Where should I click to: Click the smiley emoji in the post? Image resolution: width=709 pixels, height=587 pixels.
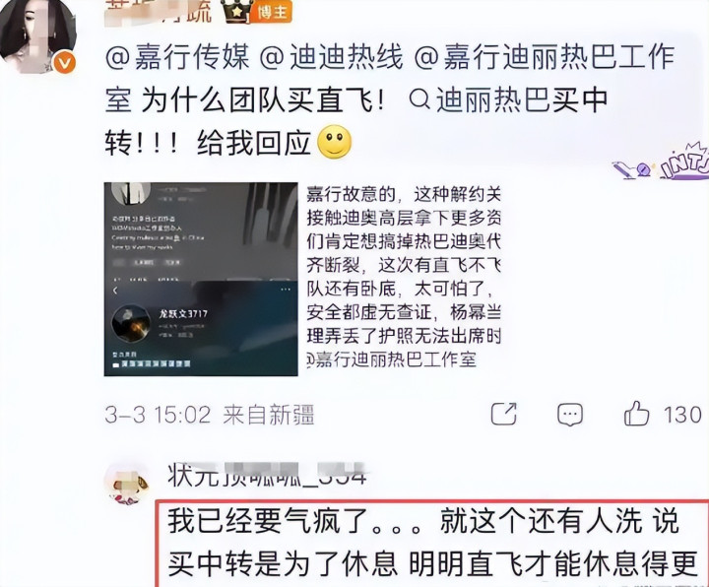point(335,142)
